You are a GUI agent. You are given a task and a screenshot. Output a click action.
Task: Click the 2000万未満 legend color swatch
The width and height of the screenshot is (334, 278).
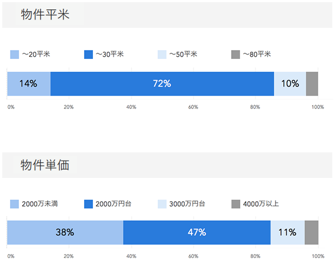point(14,204)
